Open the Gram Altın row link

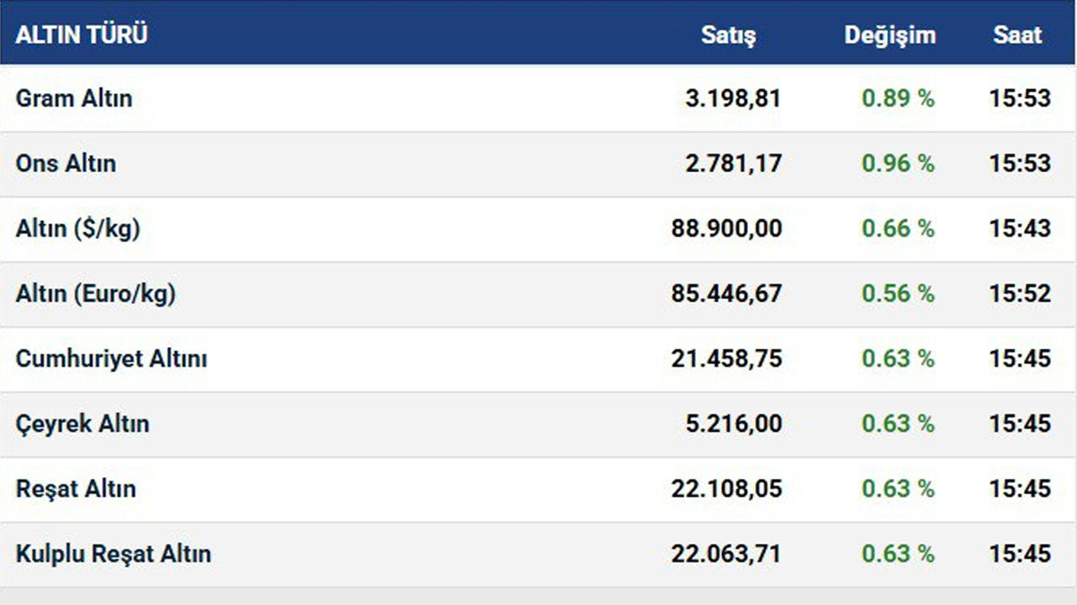click(74, 98)
